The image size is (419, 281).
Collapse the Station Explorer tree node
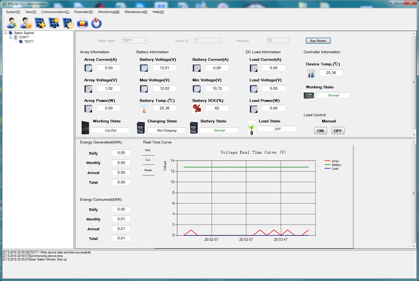click(x=6, y=33)
